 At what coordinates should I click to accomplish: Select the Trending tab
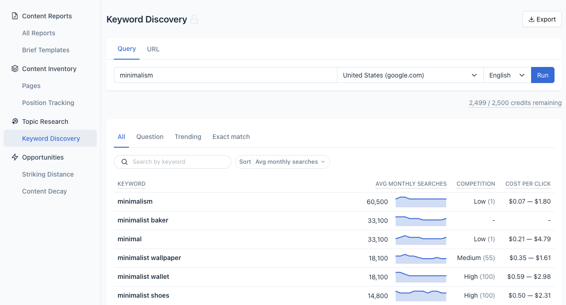pyautogui.click(x=188, y=137)
